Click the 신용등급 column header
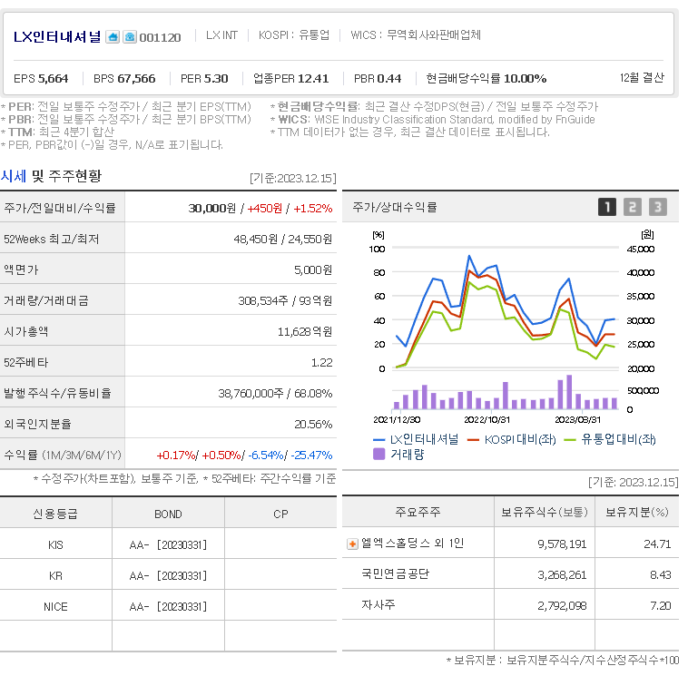This screenshot has width=688, height=676. click(x=55, y=514)
